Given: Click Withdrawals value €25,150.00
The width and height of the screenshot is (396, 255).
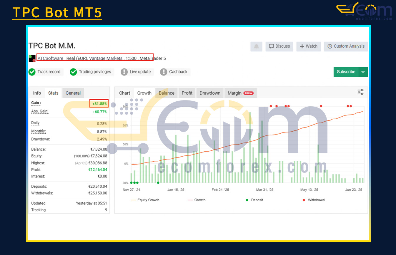Looking at the screenshot, I should coord(98,193).
